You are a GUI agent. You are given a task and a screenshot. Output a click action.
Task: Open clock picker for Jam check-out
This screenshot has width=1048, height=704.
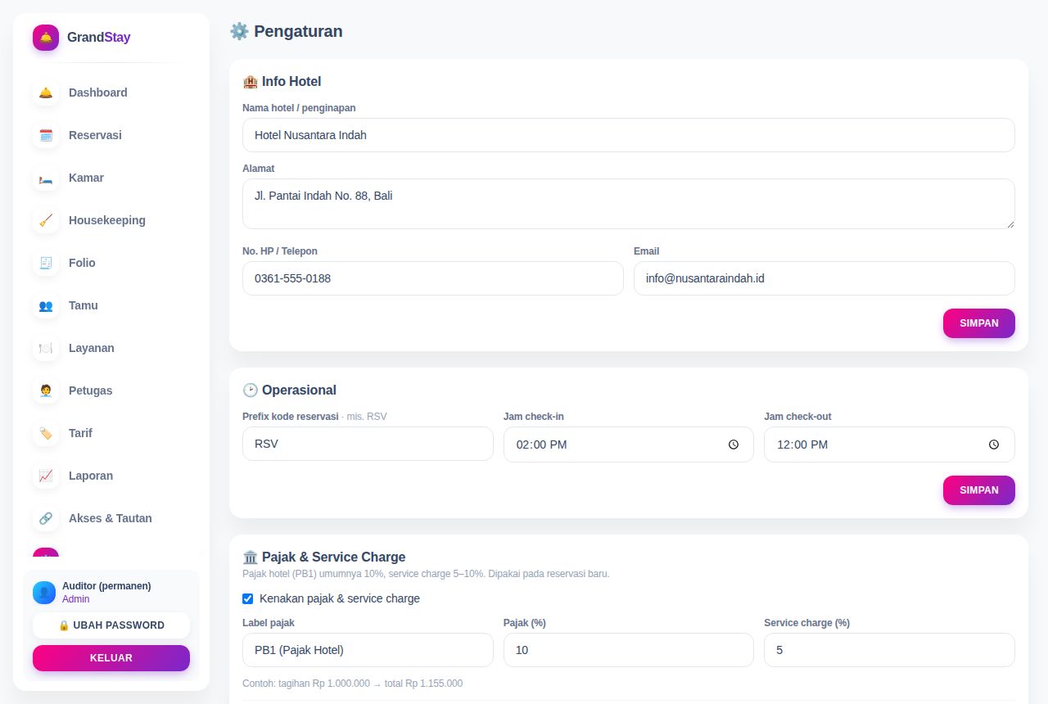tap(994, 445)
